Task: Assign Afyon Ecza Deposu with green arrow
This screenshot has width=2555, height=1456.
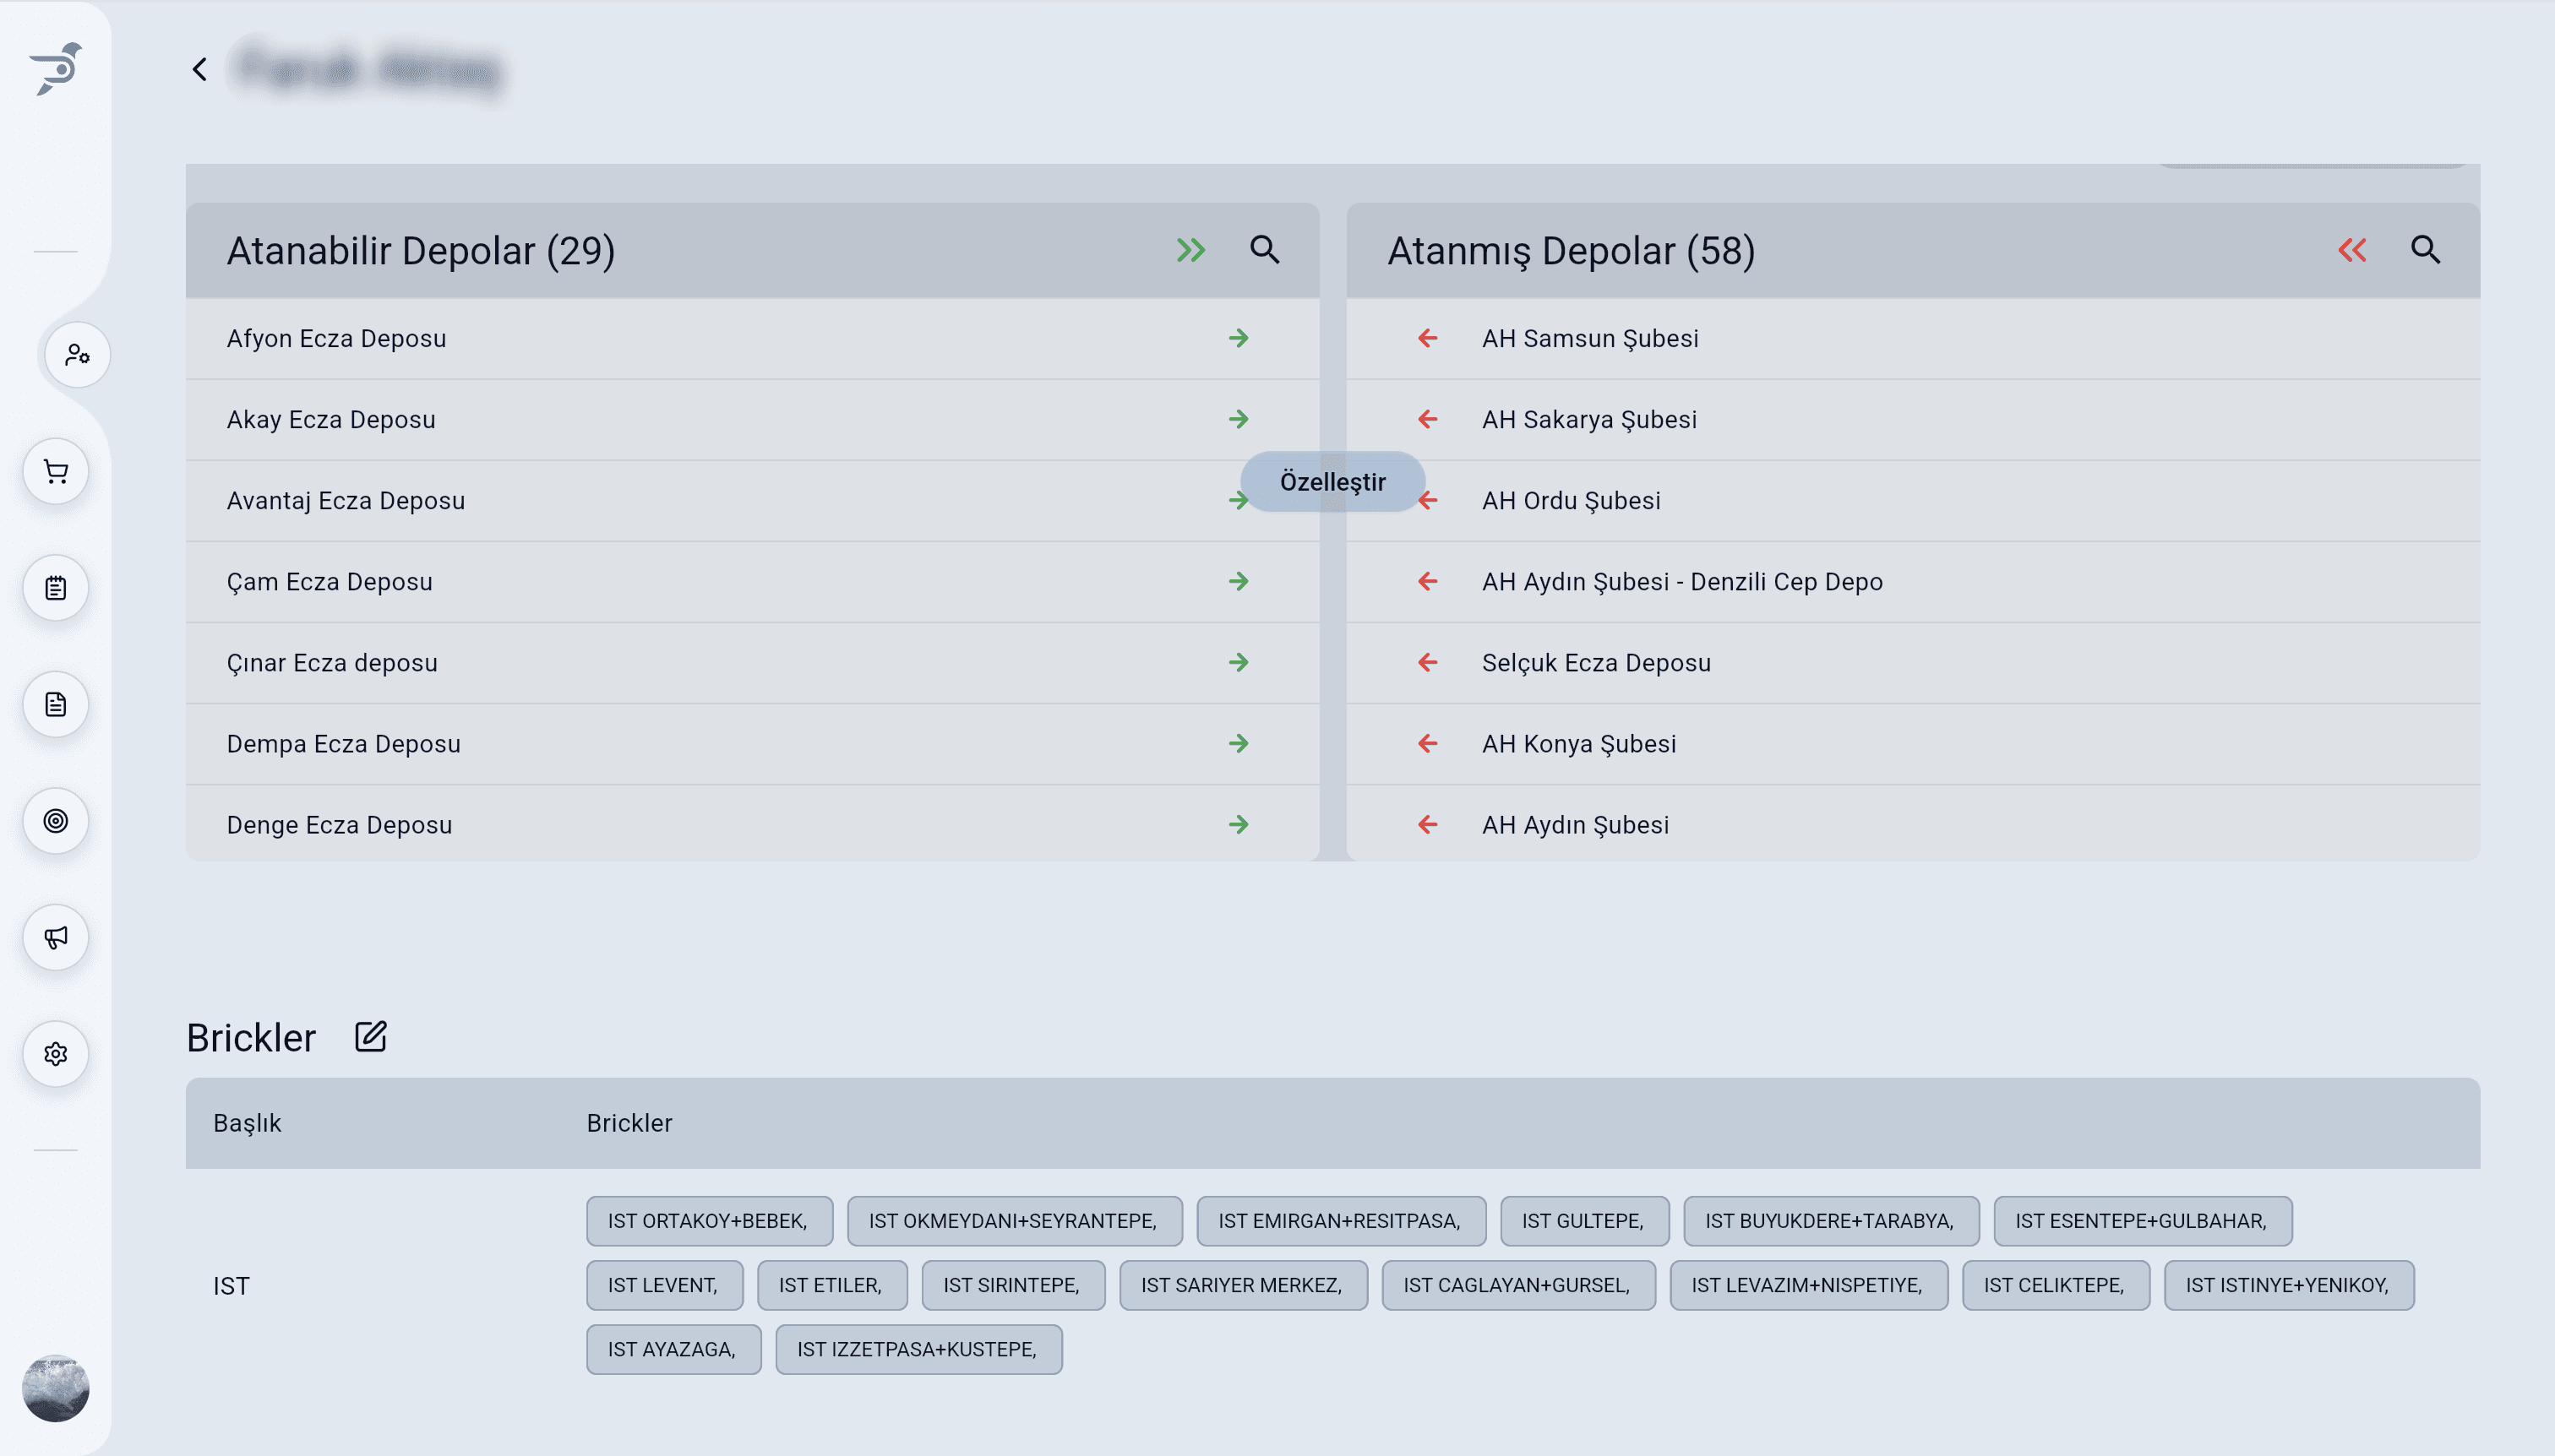Action: point(1239,338)
